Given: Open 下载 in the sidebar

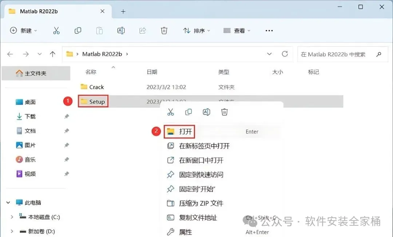Looking at the screenshot, I should pos(26,116).
